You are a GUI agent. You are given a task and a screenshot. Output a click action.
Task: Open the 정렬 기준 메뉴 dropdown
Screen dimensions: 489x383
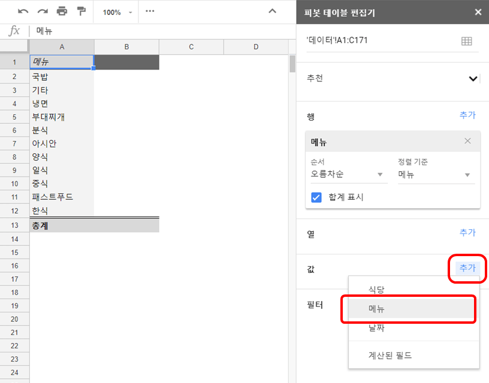[434, 174]
